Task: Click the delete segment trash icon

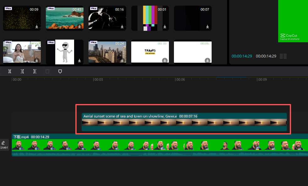Action: click(x=47, y=71)
